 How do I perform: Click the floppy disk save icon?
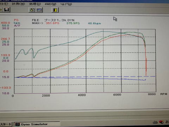pos(7,10)
